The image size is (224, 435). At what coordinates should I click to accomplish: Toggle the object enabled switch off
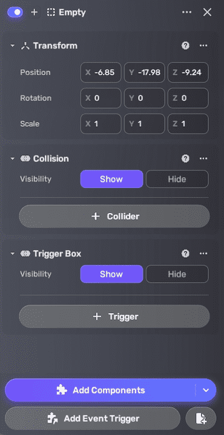pyautogui.click(x=15, y=13)
